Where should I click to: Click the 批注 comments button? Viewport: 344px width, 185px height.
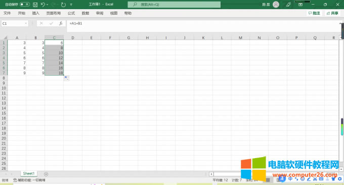click(314, 13)
